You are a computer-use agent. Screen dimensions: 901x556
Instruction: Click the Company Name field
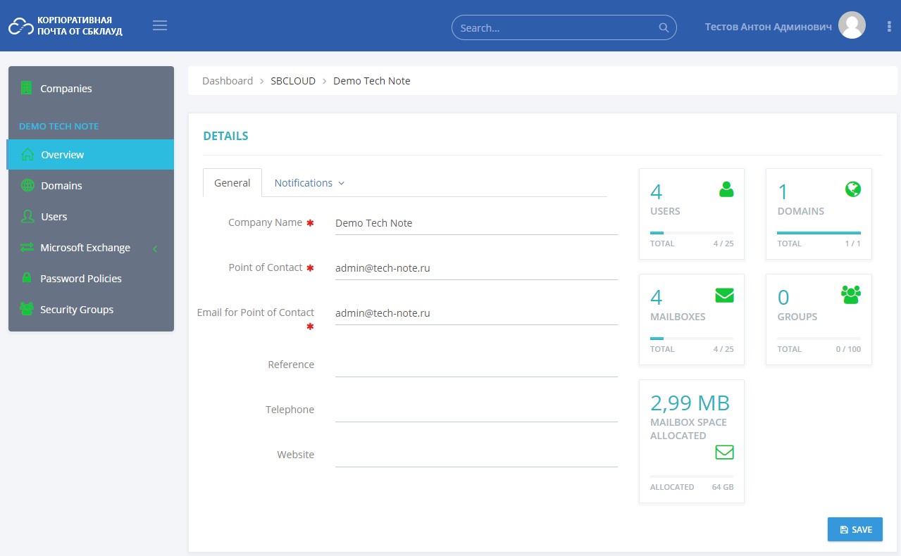(476, 223)
